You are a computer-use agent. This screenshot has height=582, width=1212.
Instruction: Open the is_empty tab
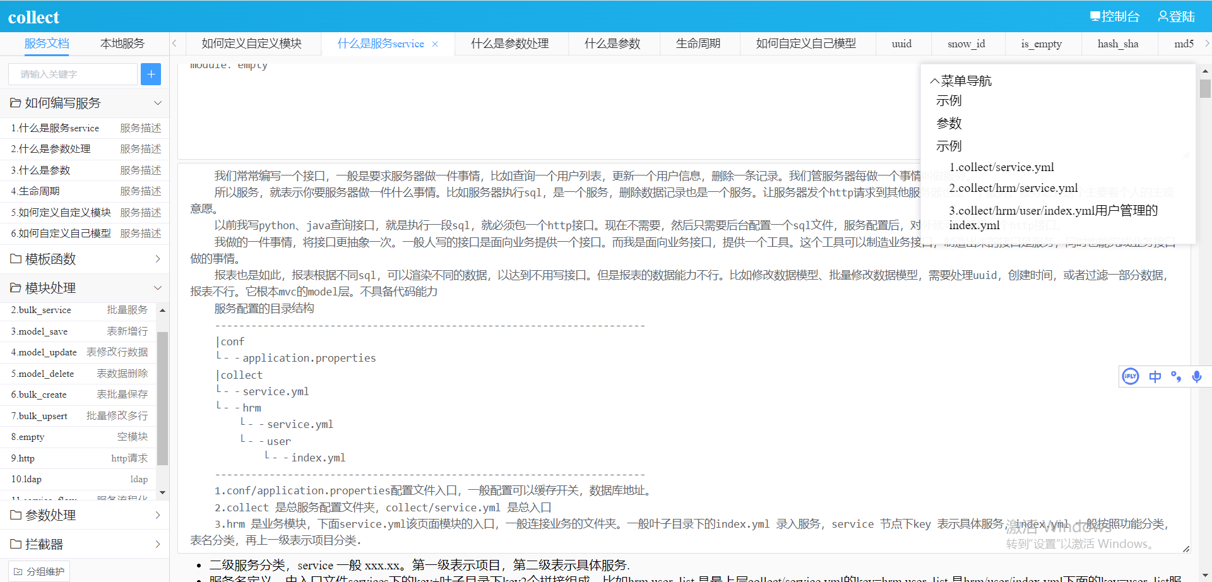click(1042, 44)
